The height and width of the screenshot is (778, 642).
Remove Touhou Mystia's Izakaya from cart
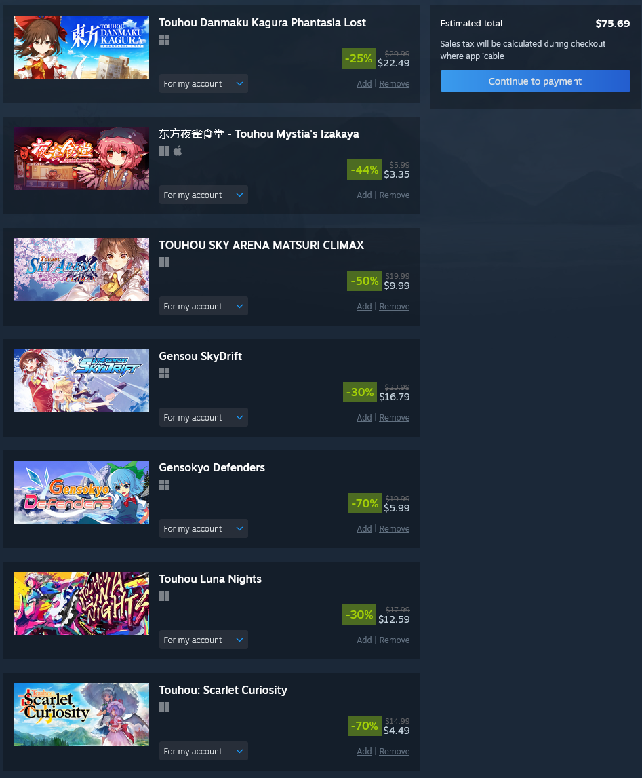pyautogui.click(x=394, y=195)
